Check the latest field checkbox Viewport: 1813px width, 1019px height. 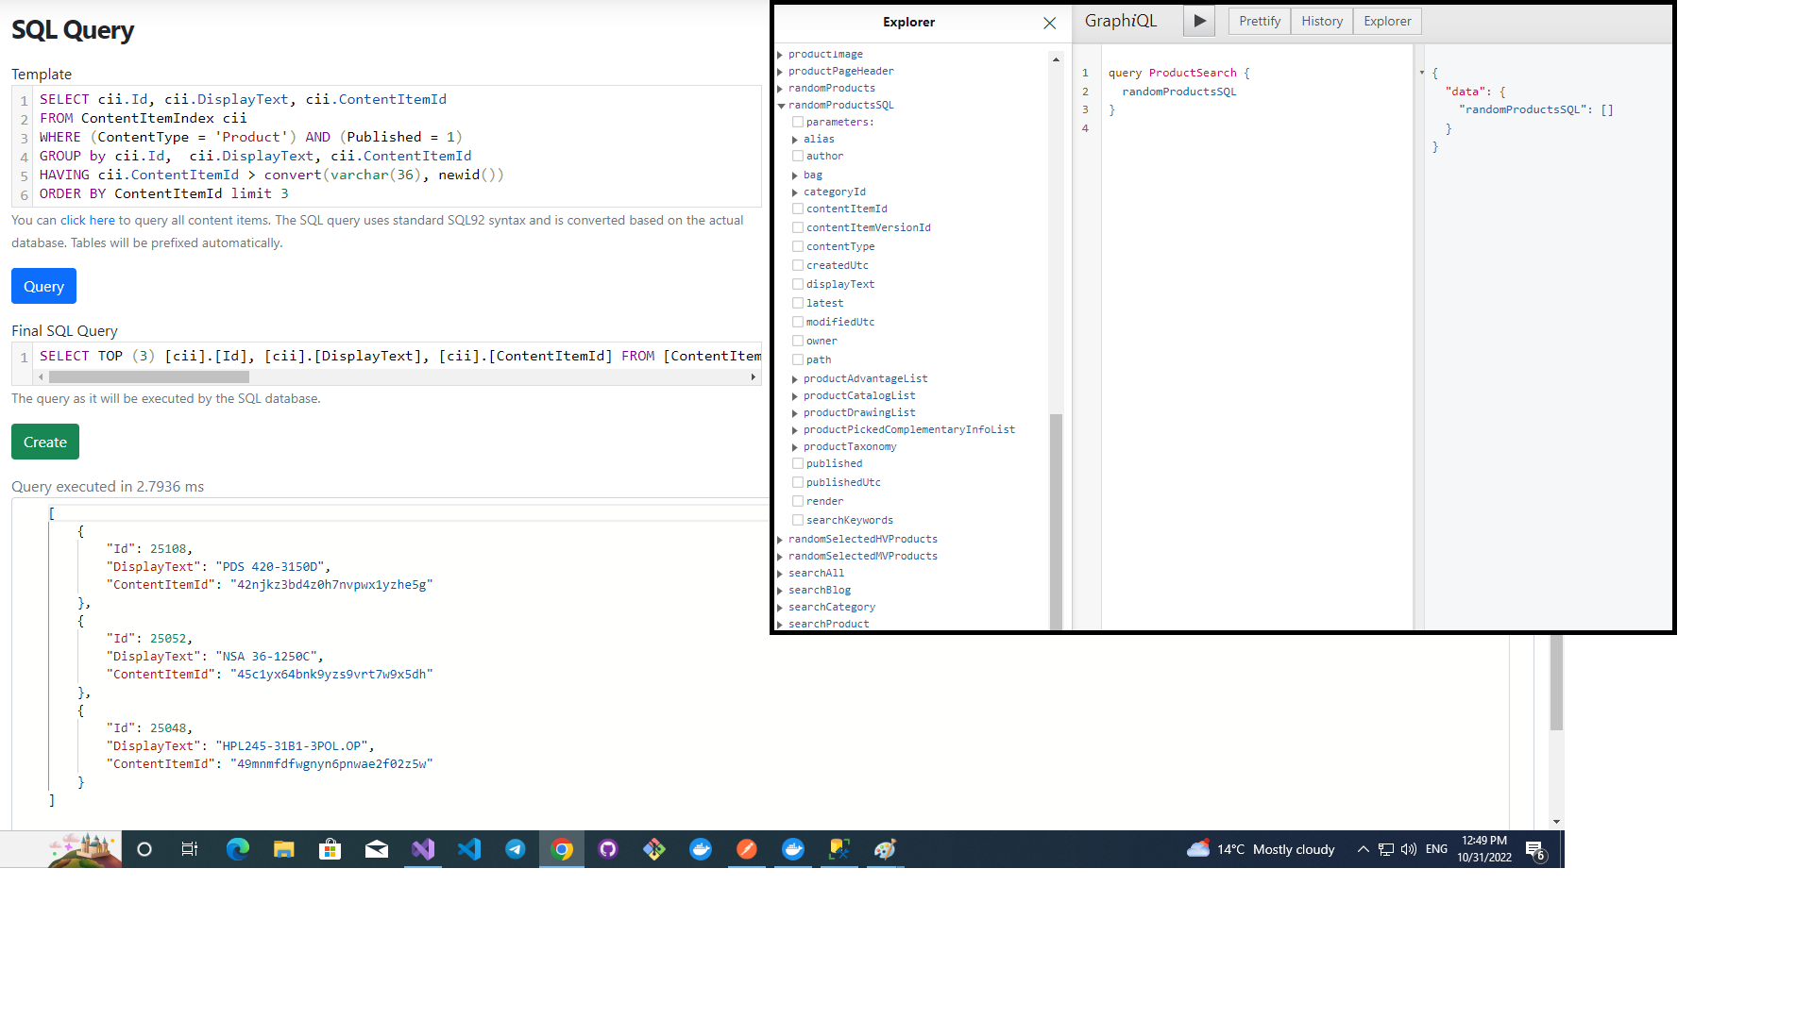pyautogui.click(x=798, y=303)
